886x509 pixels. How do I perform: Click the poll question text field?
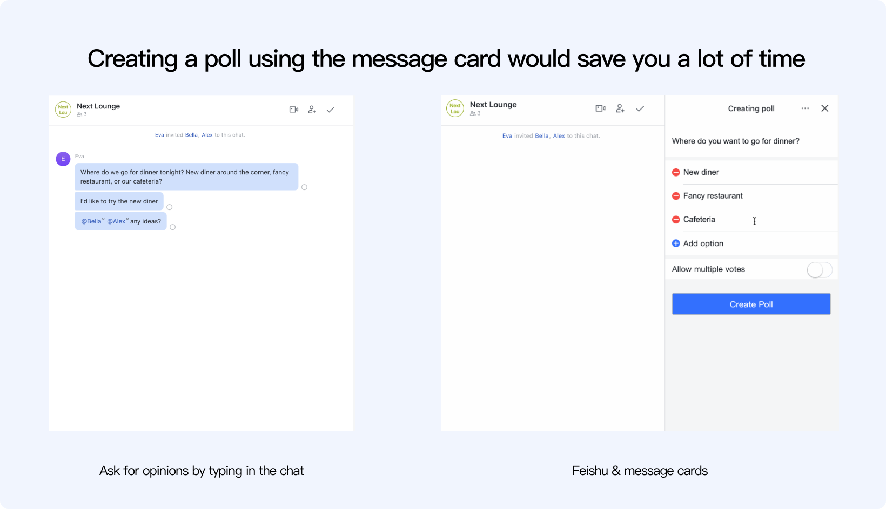(751, 141)
